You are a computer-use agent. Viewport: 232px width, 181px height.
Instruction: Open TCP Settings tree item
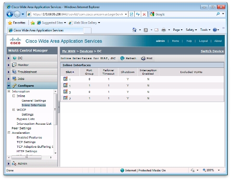pos(26,142)
